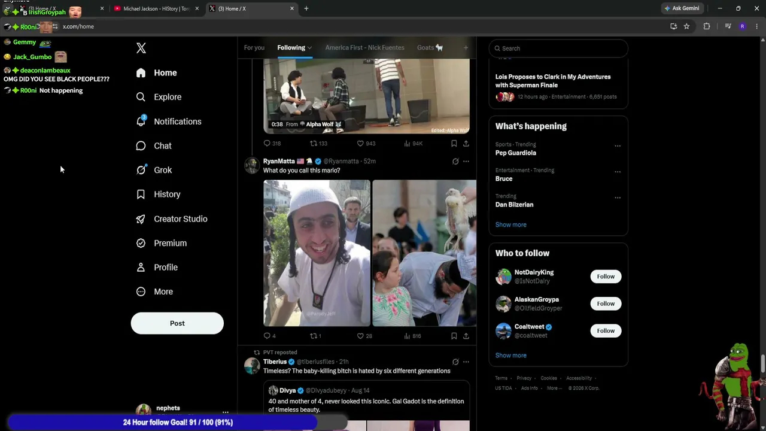
Task: Open more options on RyanMatta's post
Action: tap(466, 161)
